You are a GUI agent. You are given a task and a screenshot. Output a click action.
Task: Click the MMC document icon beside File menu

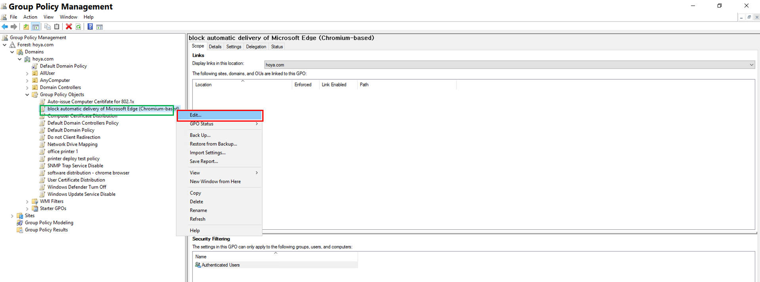4,17
